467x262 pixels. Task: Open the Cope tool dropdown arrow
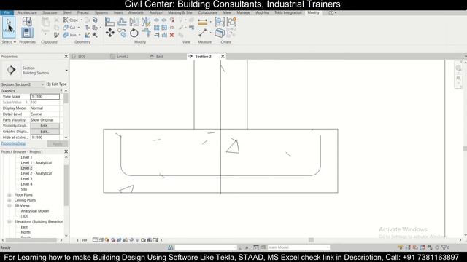click(x=81, y=20)
